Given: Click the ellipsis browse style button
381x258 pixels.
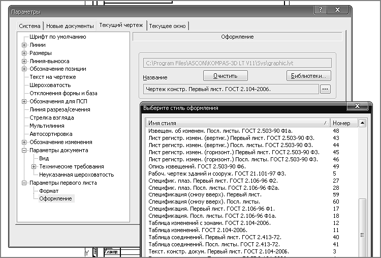Looking at the screenshot, I should [325, 89].
